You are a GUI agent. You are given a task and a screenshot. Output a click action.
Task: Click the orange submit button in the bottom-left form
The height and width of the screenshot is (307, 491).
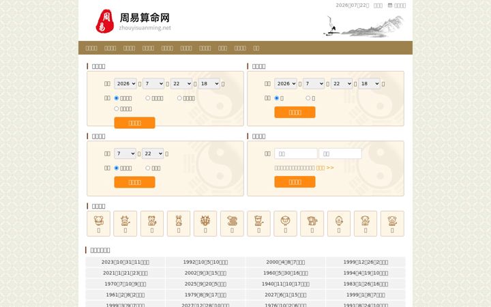(134, 182)
